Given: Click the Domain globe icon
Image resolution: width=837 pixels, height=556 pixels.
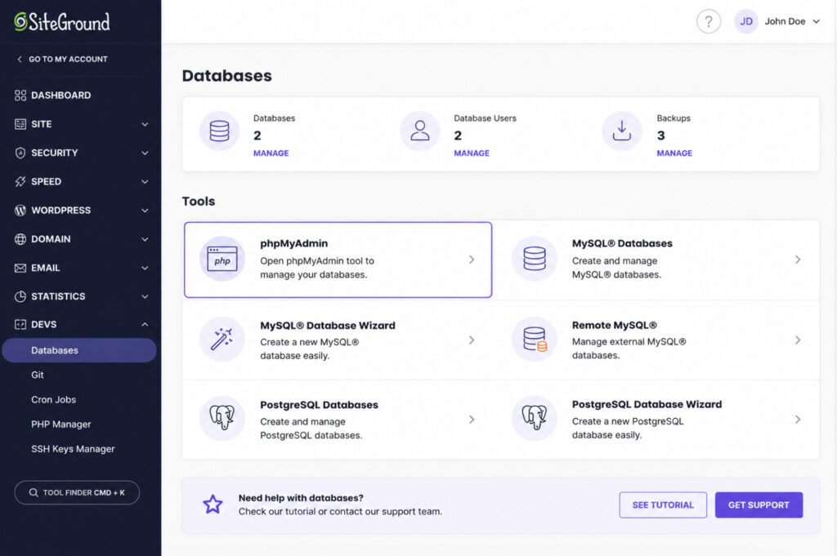Looking at the screenshot, I should (20, 239).
